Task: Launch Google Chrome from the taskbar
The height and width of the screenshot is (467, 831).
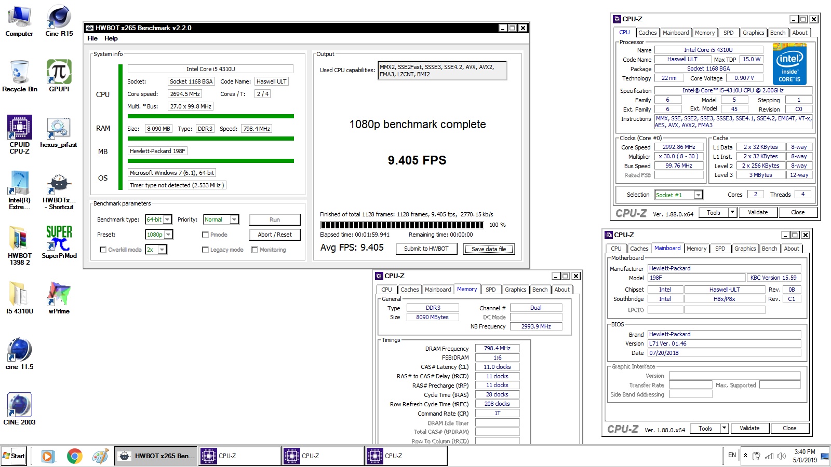Action: 74,456
